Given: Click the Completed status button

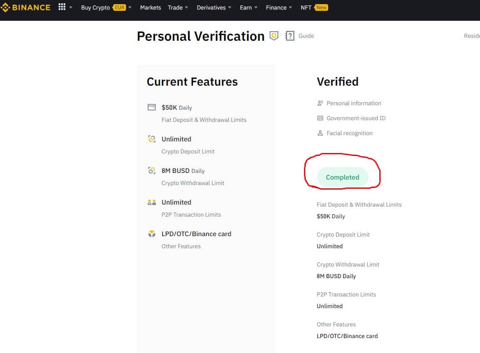Looking at the screenshot, I should [x=342, y=178].
